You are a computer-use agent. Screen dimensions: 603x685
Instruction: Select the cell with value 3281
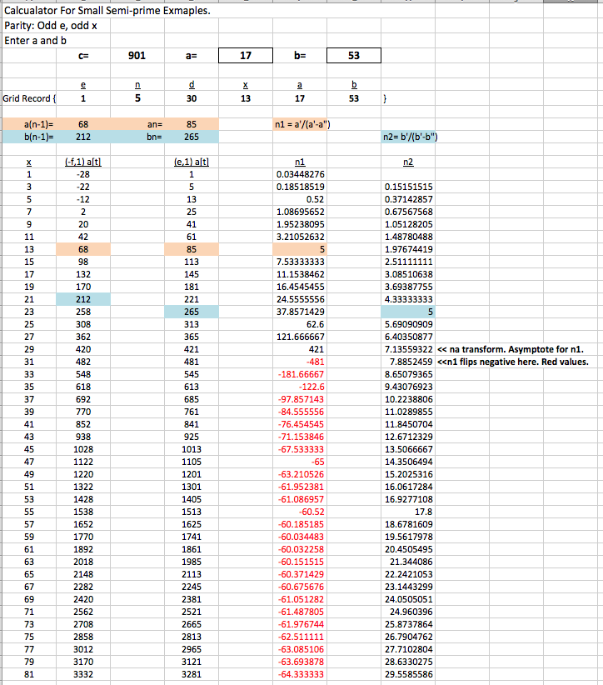click(192, 674)
